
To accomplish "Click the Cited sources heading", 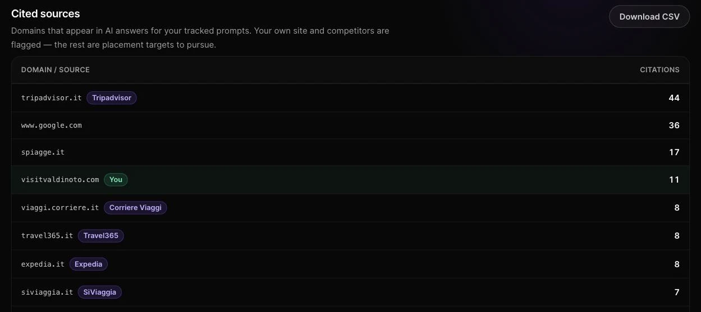I will coord(45,14).
